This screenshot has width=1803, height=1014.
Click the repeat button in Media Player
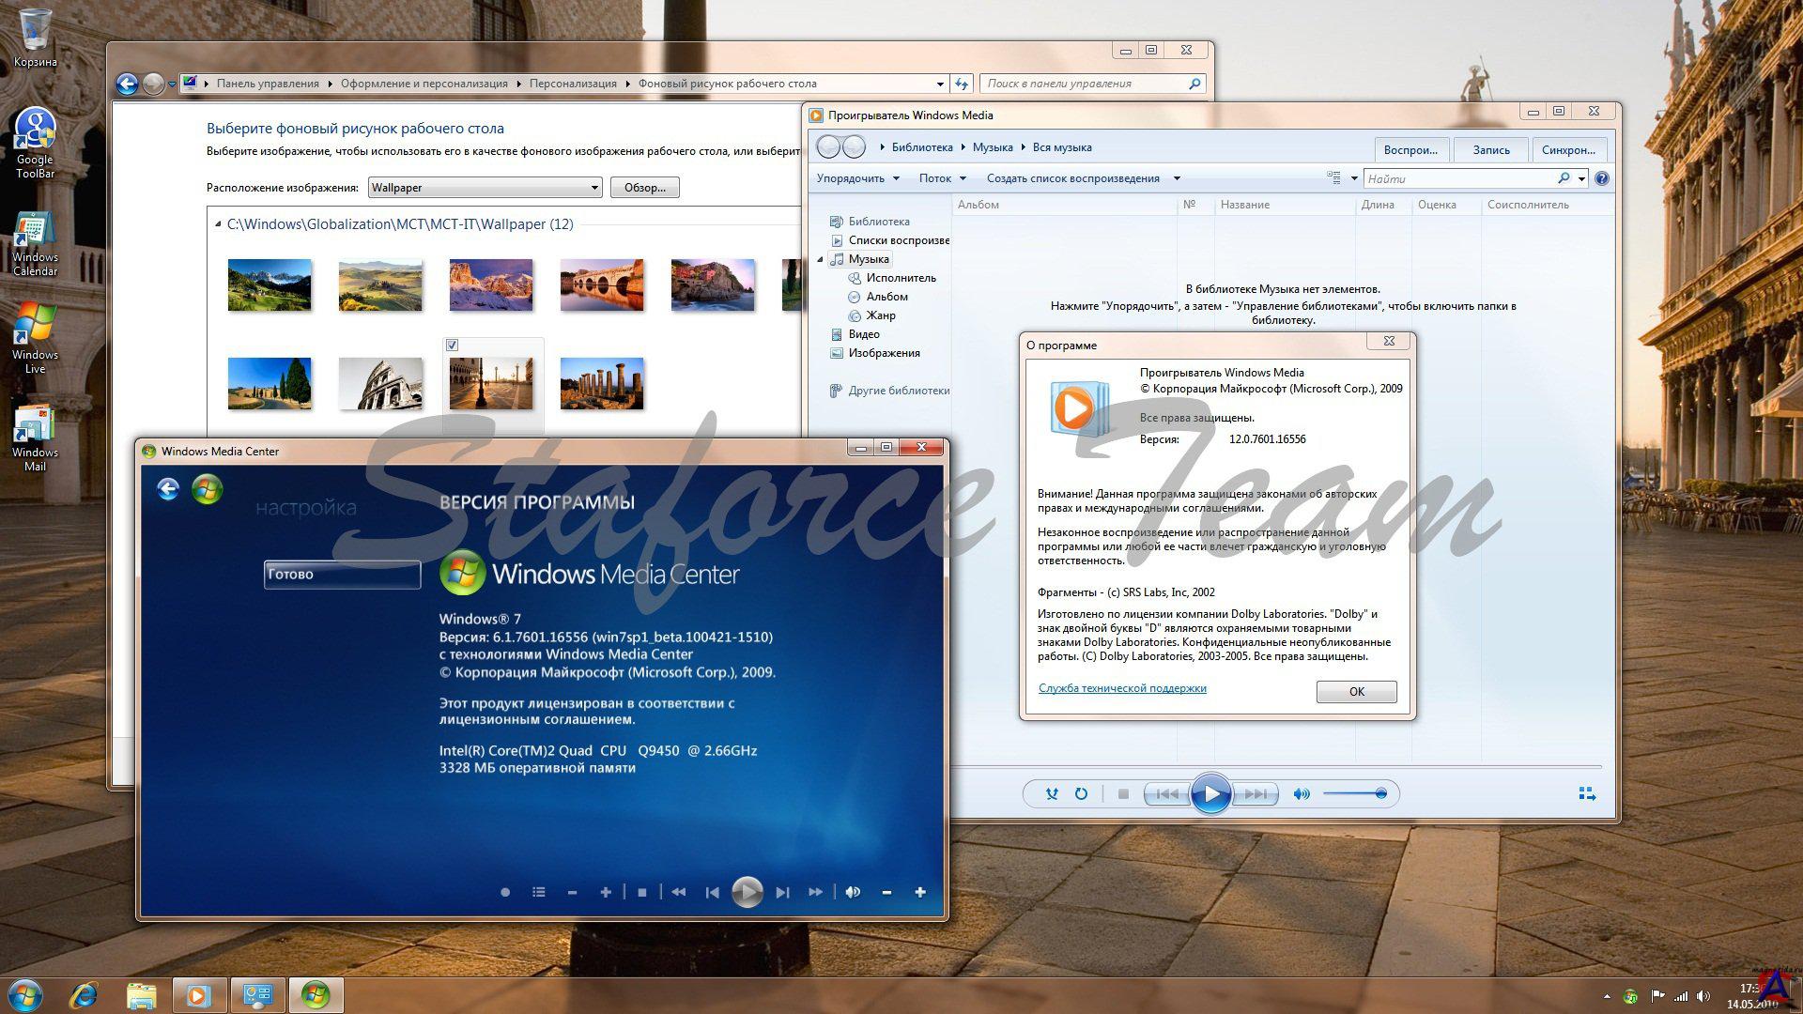(x=1081, y=794)
